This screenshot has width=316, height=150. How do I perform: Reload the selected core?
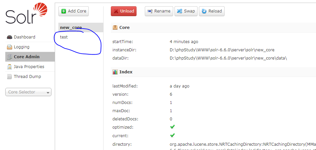coord(212,11)
